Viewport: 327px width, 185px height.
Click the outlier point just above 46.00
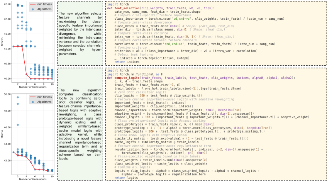(x=18, y=125)
